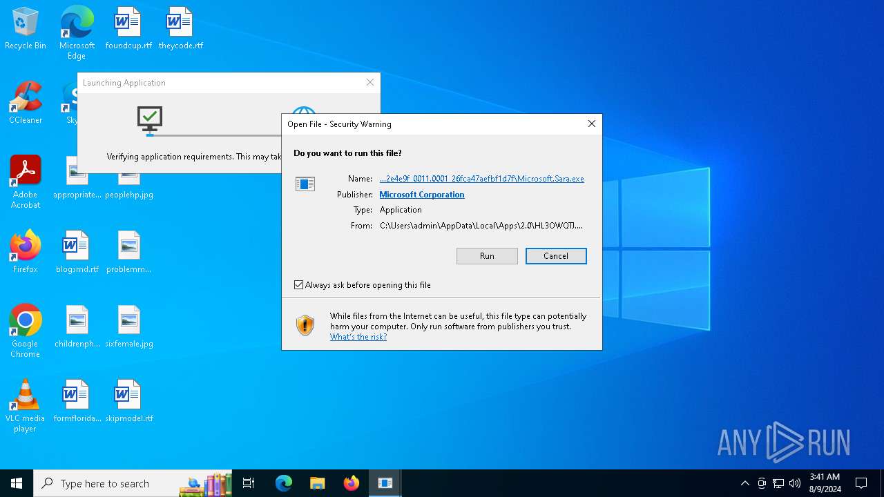
Task: Open the Recycle Bin desktop icon
Action: (26, 29)
